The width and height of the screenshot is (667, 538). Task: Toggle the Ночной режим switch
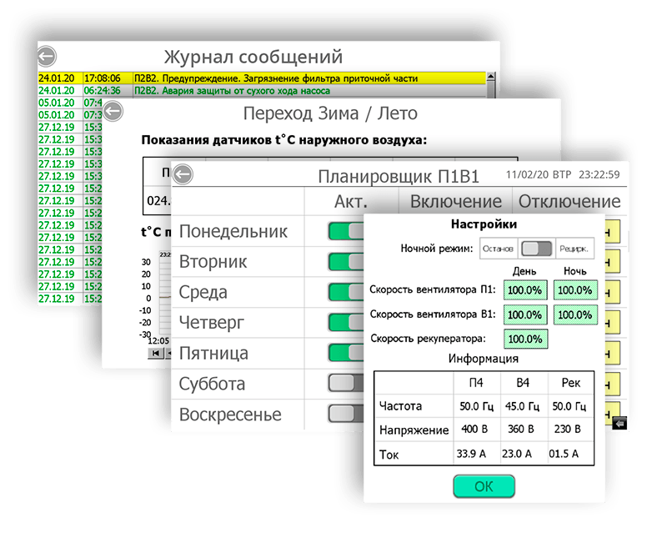537,249
